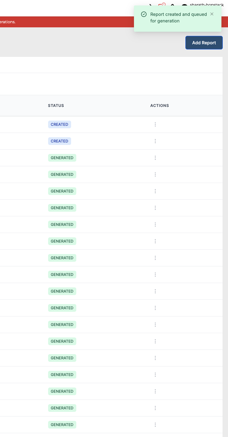Click the first GENERATED status badge
This screenshot has height=437, width=228.
[x=62, y=158]
